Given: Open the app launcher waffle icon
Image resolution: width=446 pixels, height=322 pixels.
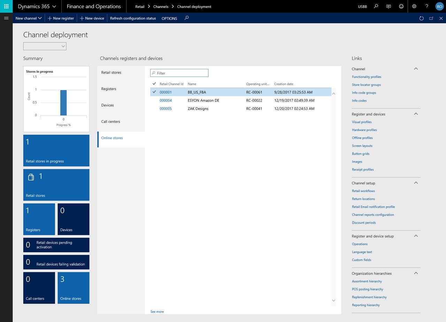Looking at the screenshot, I should pyautogui.click(x=6, y=6).
